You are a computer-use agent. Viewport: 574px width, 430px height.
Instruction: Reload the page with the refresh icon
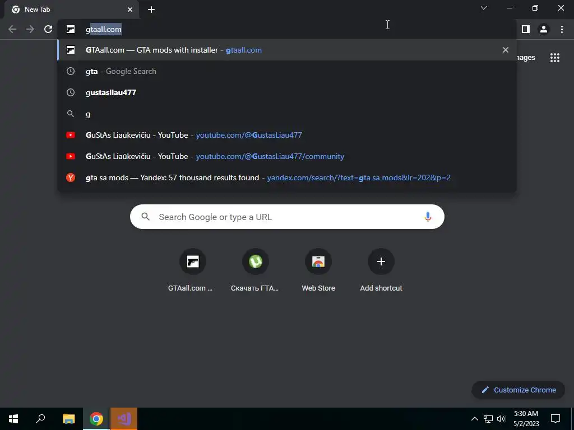click(48, 29)
